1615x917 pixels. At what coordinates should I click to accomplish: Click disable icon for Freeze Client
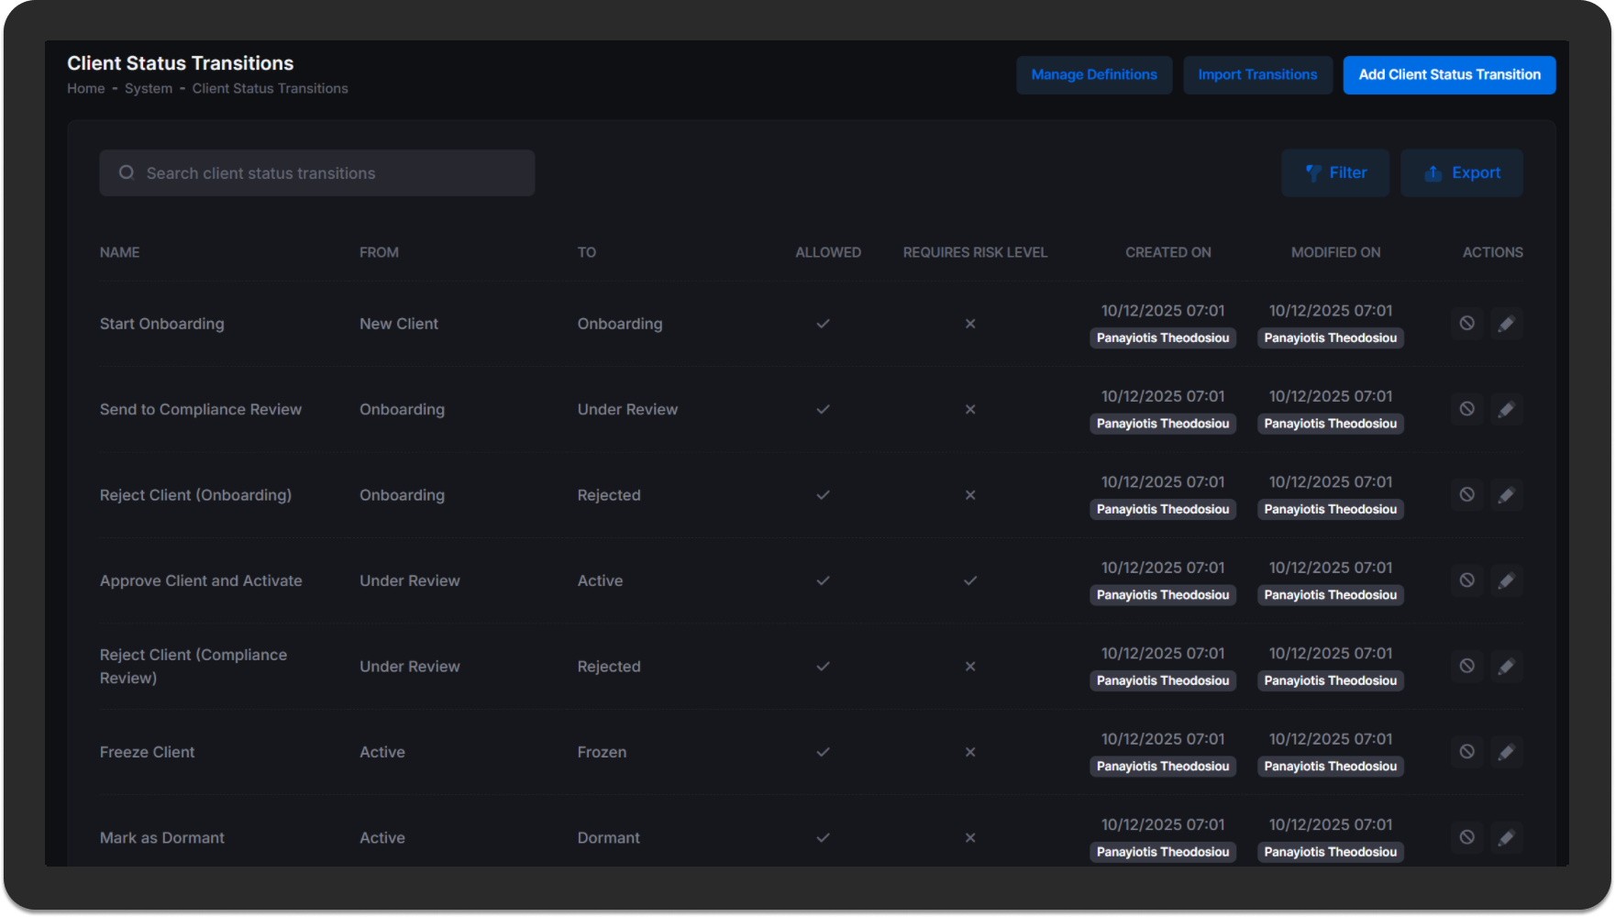1466,752
